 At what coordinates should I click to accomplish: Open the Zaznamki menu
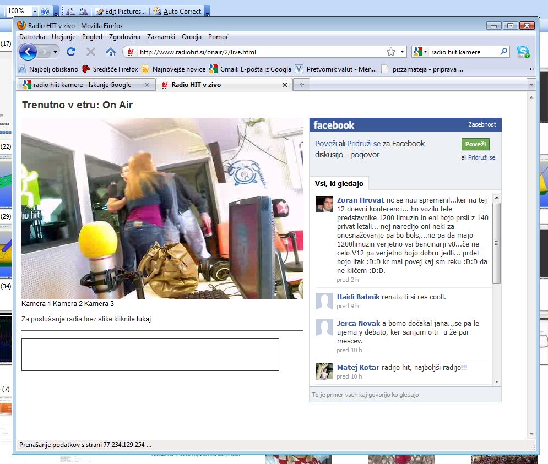[x=161, y=37]
